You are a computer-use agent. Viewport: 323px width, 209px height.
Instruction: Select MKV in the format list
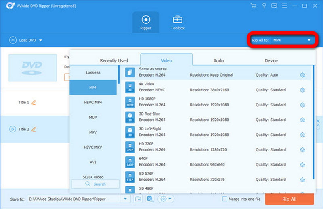(93, 132)
